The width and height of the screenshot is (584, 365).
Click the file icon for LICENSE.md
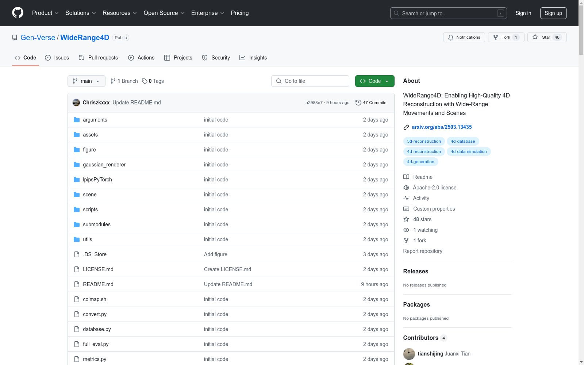[x=77, y=269]
